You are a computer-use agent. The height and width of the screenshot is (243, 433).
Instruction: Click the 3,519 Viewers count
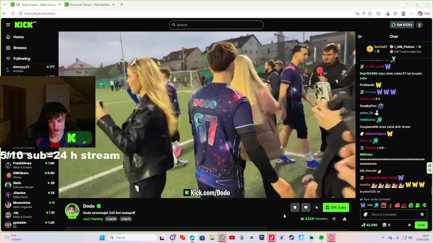[x=314, y=219]
